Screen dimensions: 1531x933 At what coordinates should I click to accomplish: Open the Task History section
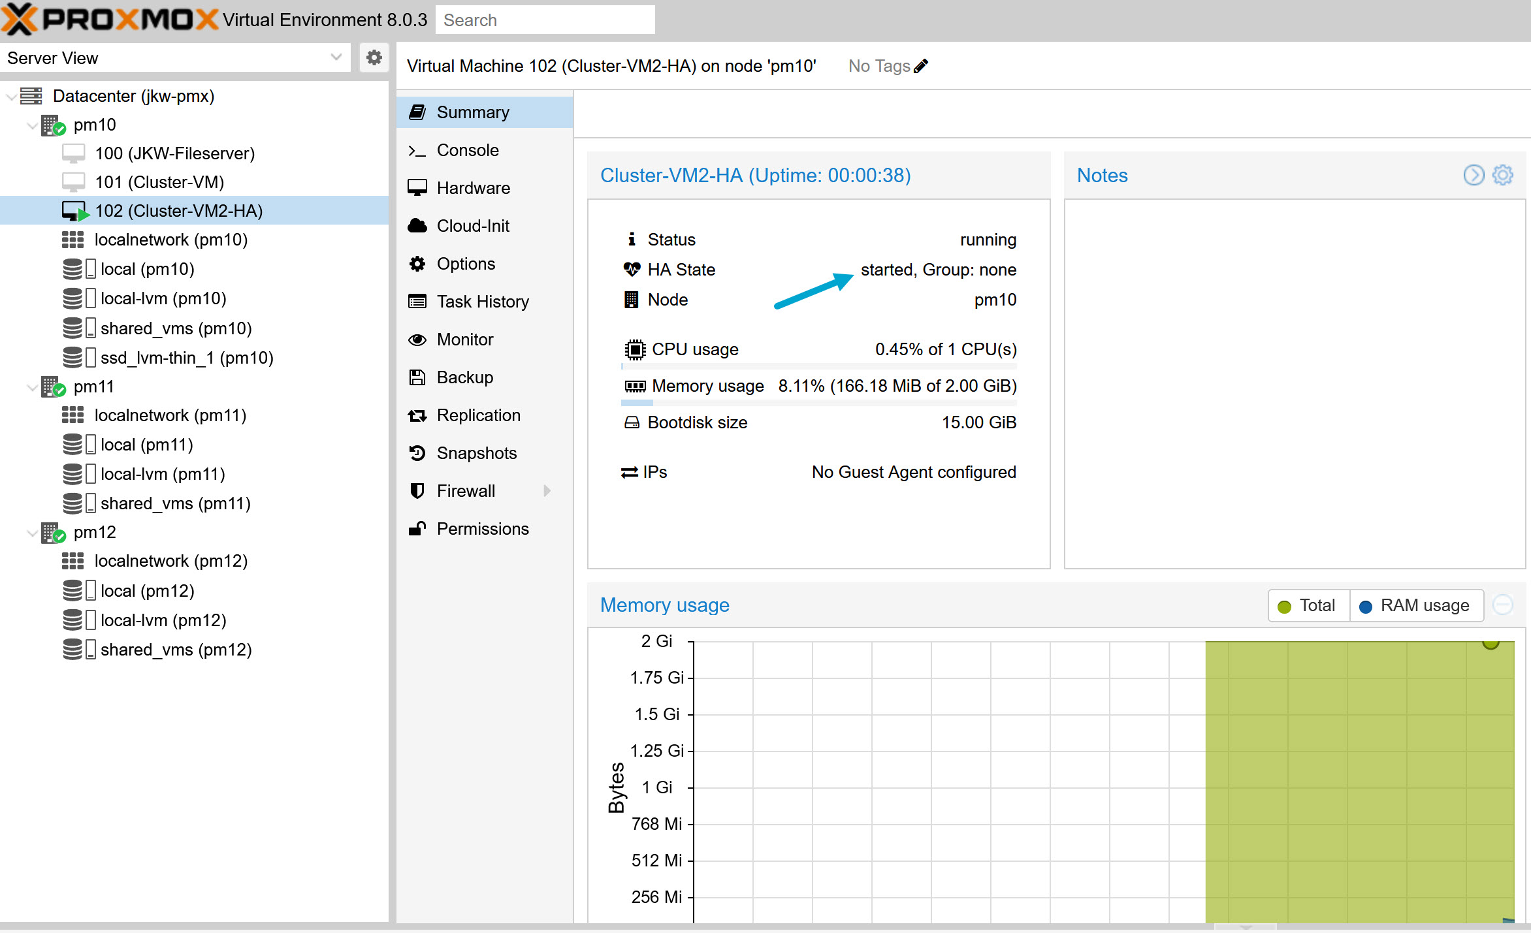[x=482, y=302]
